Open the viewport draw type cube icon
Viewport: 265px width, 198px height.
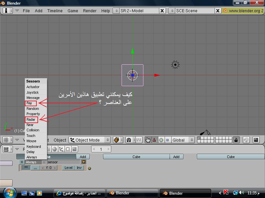click(x=118, y=140)
